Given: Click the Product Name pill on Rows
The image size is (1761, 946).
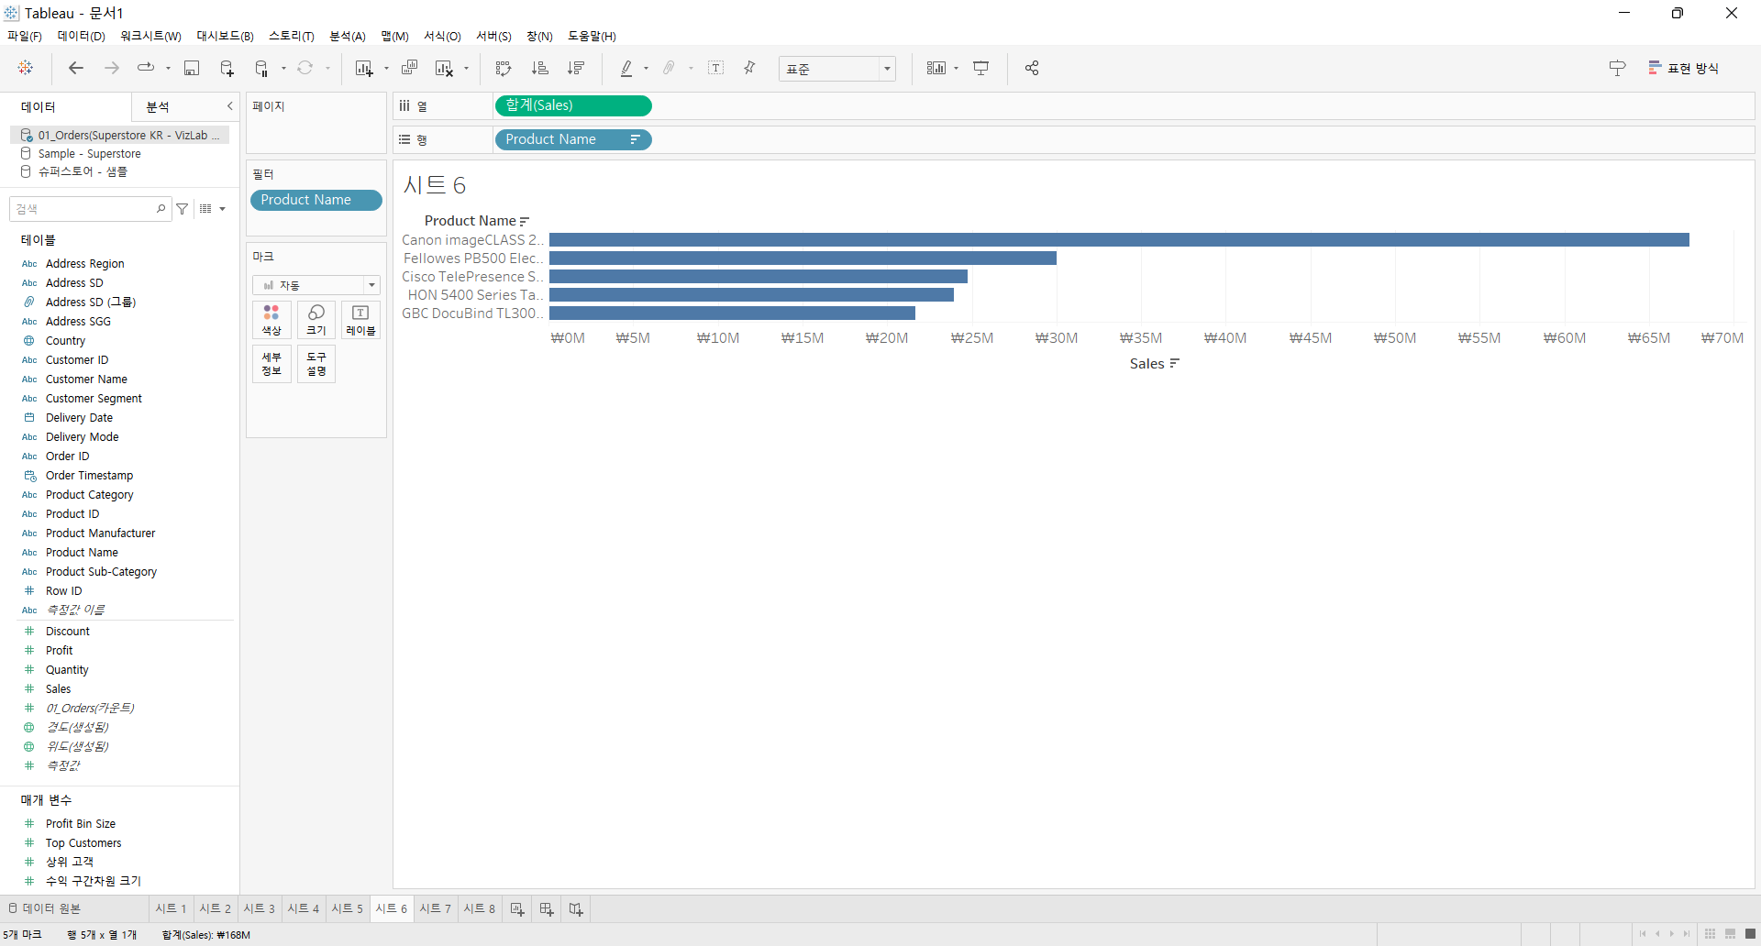Looking at the screenshot, I should click(x=573, y=139).
